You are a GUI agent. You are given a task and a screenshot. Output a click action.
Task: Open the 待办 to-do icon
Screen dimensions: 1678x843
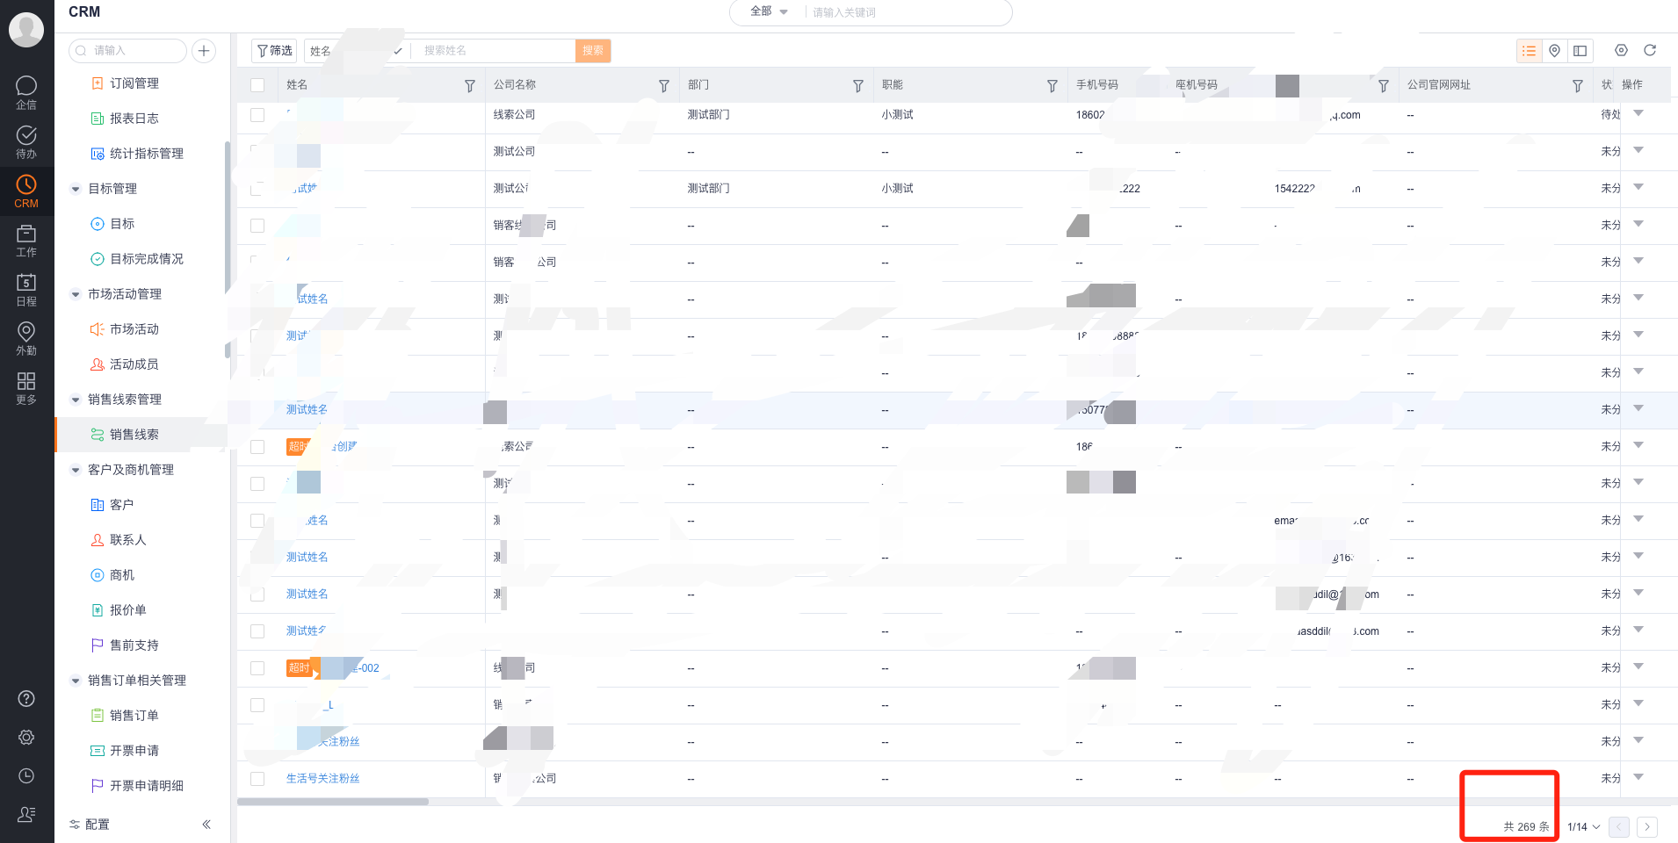[x=26, y=140]
